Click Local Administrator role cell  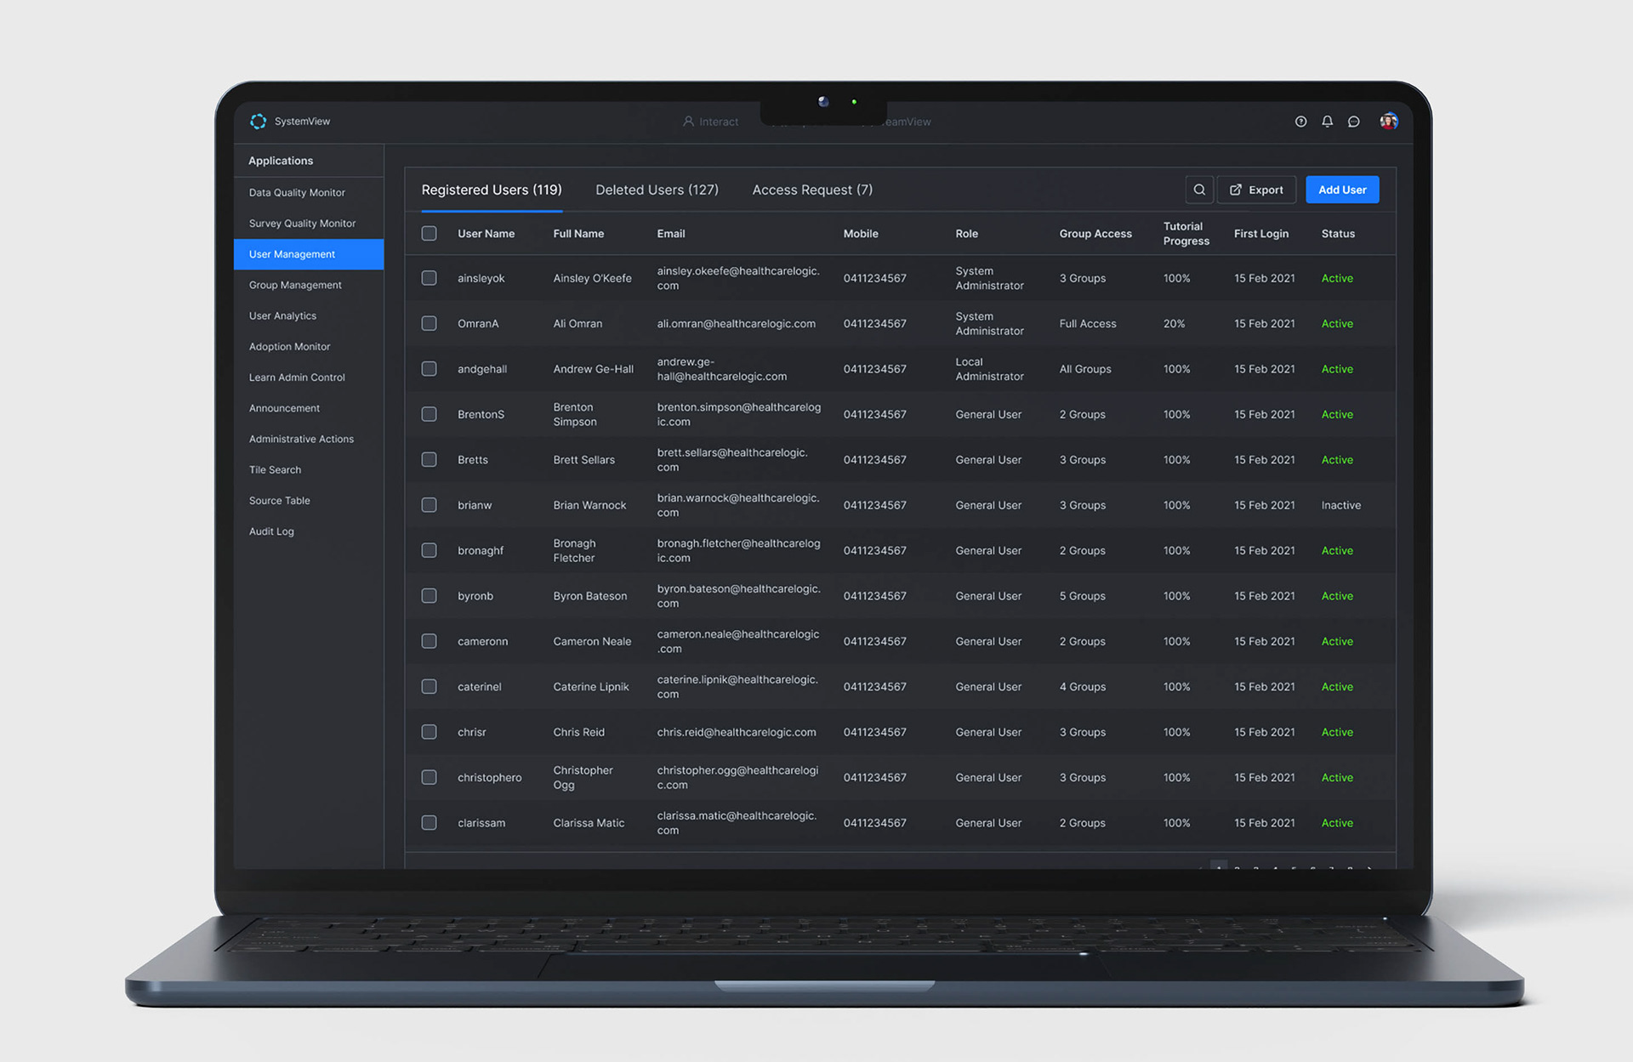[x=989, y=369]
